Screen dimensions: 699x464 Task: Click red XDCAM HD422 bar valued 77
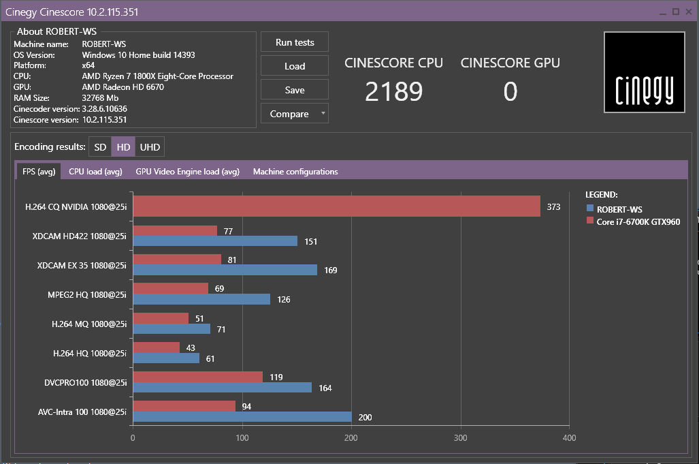[175, 231]
